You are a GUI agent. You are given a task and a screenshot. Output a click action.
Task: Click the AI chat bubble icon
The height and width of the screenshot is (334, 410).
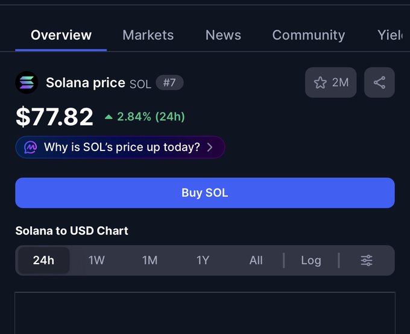tap(31, 147)
